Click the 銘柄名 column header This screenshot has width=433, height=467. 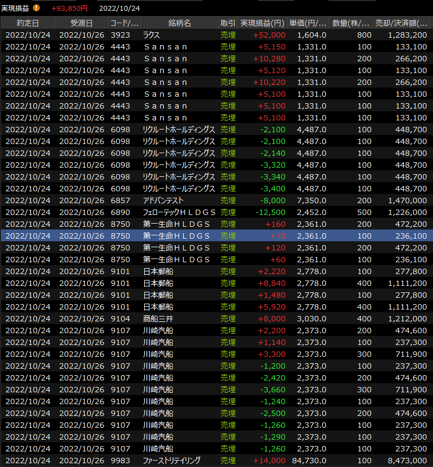tap(179, 23)
